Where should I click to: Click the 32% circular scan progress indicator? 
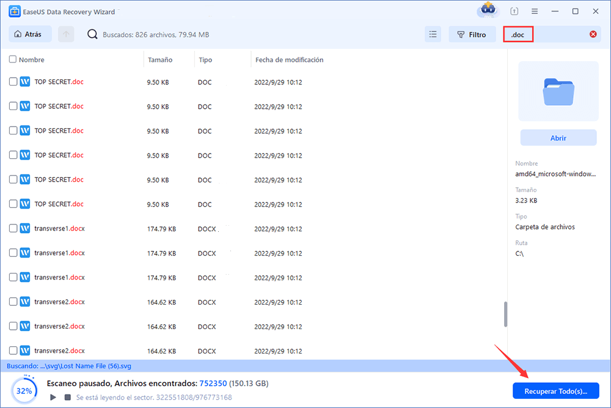[x=24, y=390]
